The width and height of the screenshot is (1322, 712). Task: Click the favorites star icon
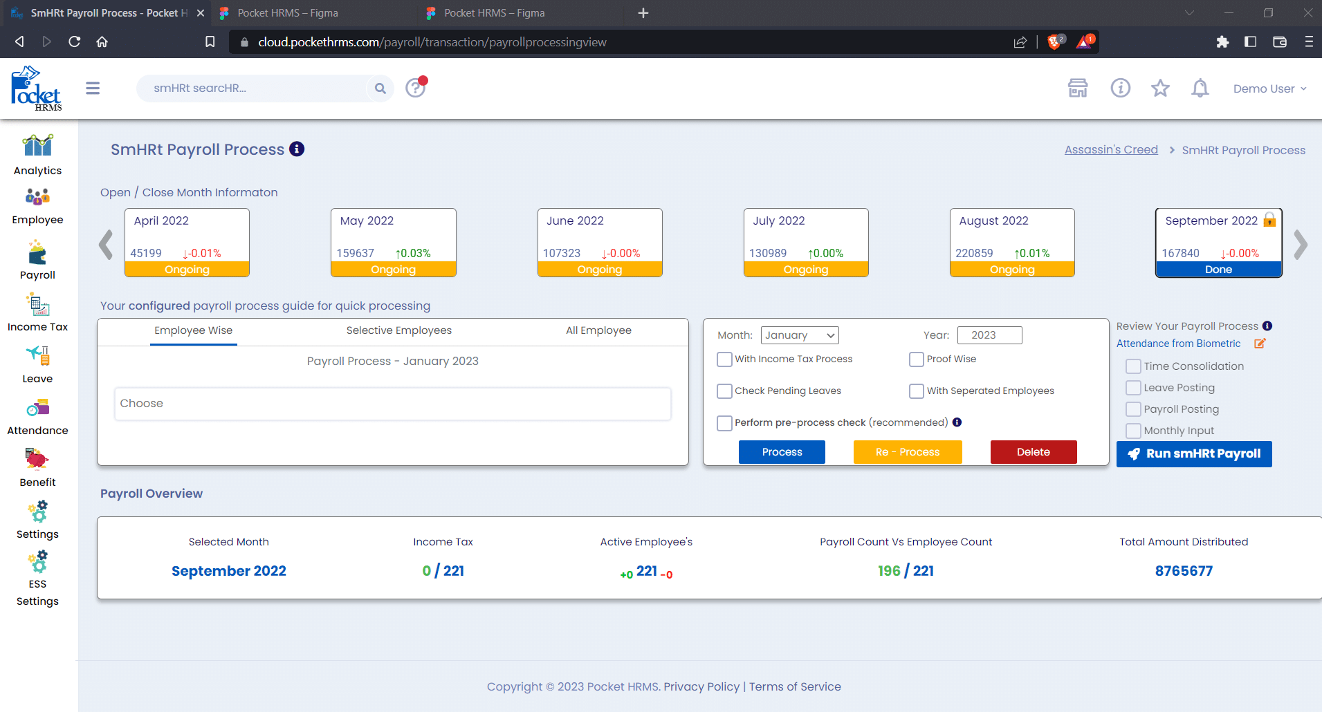pos(1160,88)
